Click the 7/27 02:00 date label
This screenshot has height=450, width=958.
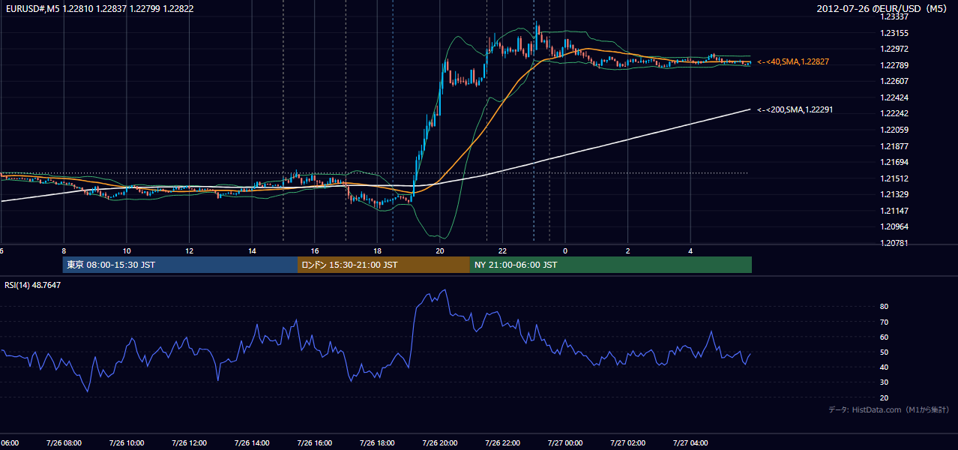[x=628, y=443]
